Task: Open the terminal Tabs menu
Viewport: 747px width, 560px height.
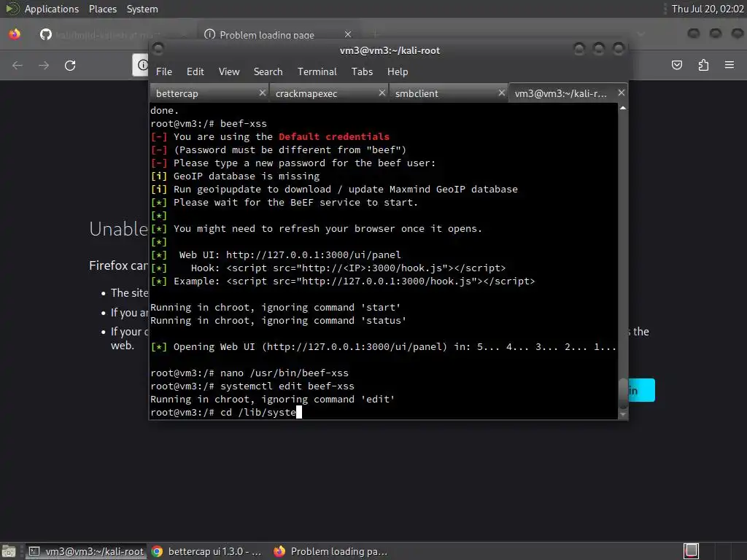Action: pos(362,71)
